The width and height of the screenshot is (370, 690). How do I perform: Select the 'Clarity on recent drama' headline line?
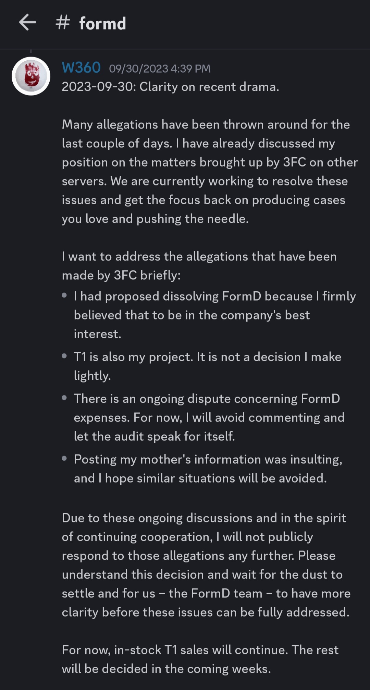point(170,87)
